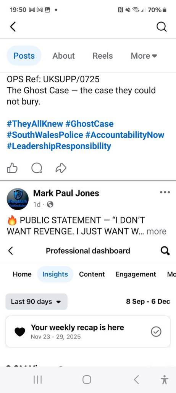Open the page search magnifier icon
The height and width of the screenshot is (393, 176).
(x=161, y=26)
